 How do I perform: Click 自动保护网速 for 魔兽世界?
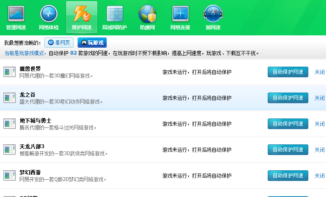tap(288, 72)
